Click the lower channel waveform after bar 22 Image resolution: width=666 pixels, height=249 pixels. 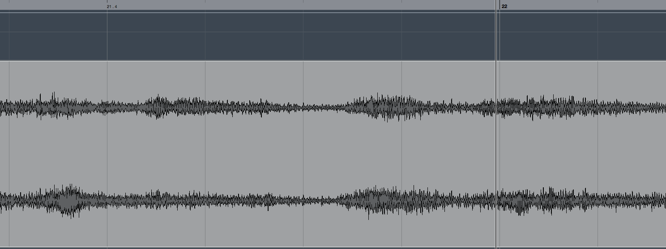pyautogui.click(x=582, y=200)
